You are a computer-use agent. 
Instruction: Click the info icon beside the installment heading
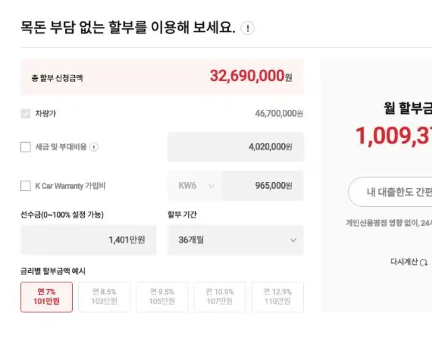pyautogui.click(x=248, y=28)
